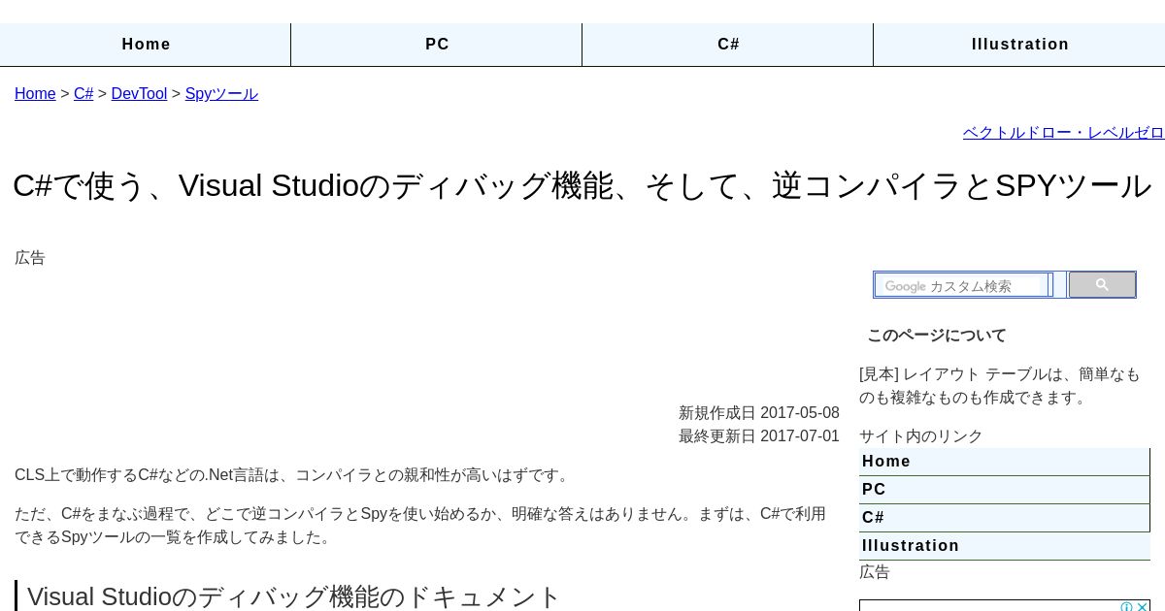Click the AdChoices info icon on the ad

(x=1126, y=607)
